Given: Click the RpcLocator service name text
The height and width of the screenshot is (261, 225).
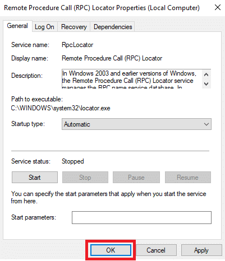Looking at the screenshot, I should click(x=77, y=45).
